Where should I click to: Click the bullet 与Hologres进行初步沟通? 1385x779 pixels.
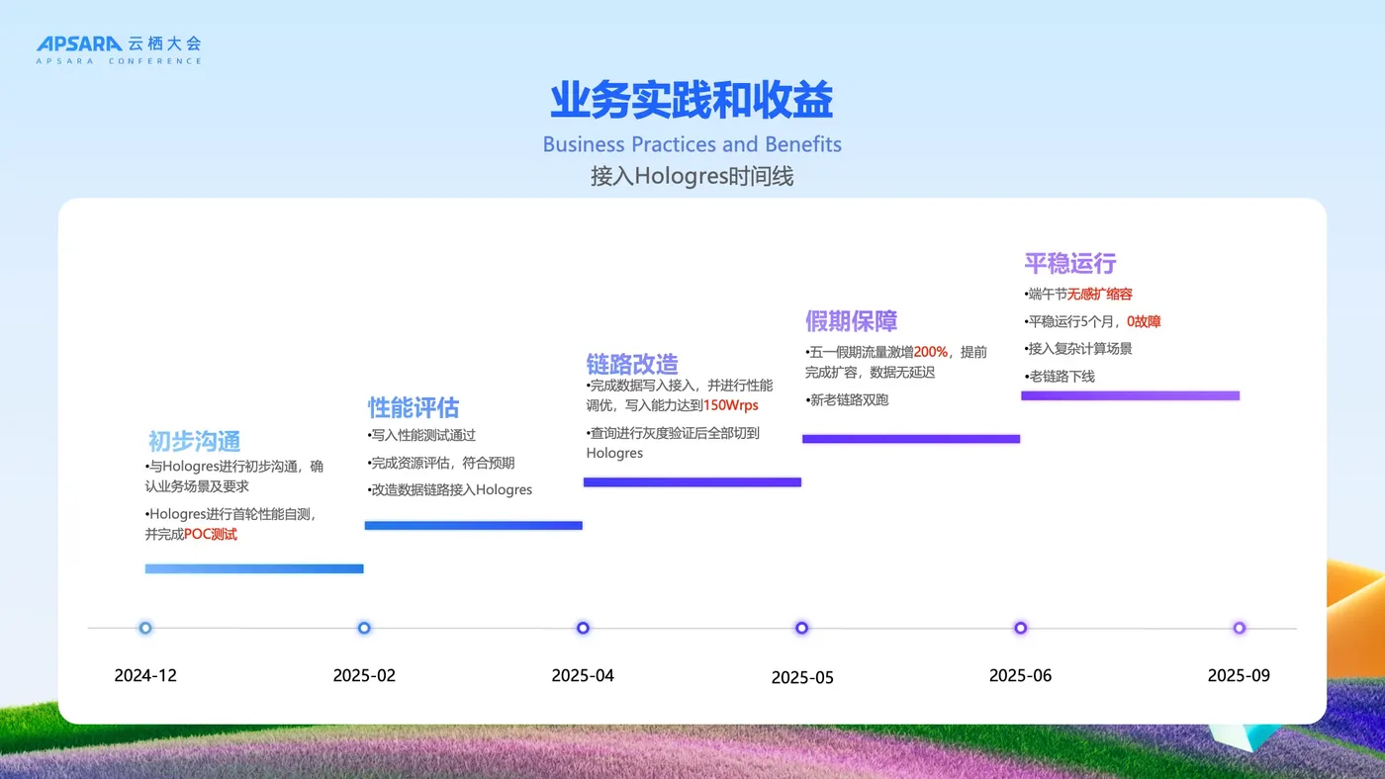[233, 476]
